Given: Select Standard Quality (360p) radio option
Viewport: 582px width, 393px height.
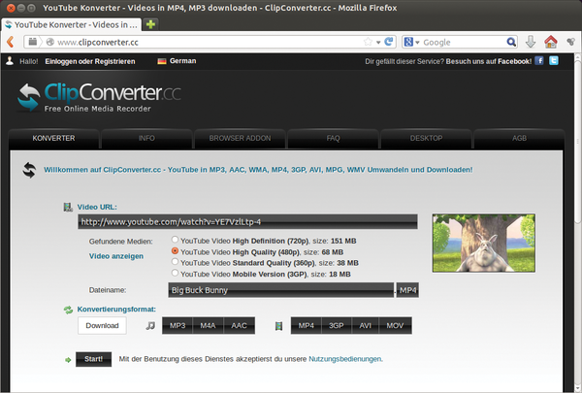Looking at the screenshot, I should (x=175, y=261).
